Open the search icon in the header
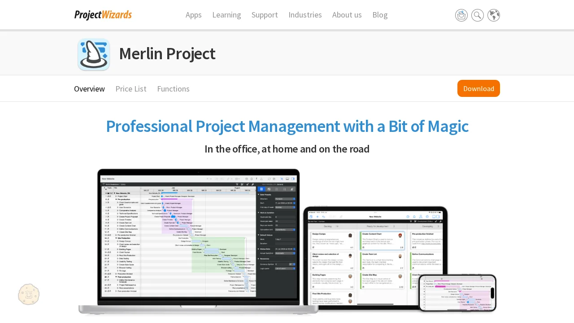Screen dimensions: 574x323 point(477,15)
